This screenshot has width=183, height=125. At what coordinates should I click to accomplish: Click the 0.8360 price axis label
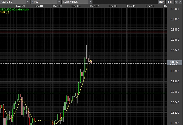click(175, 40)
